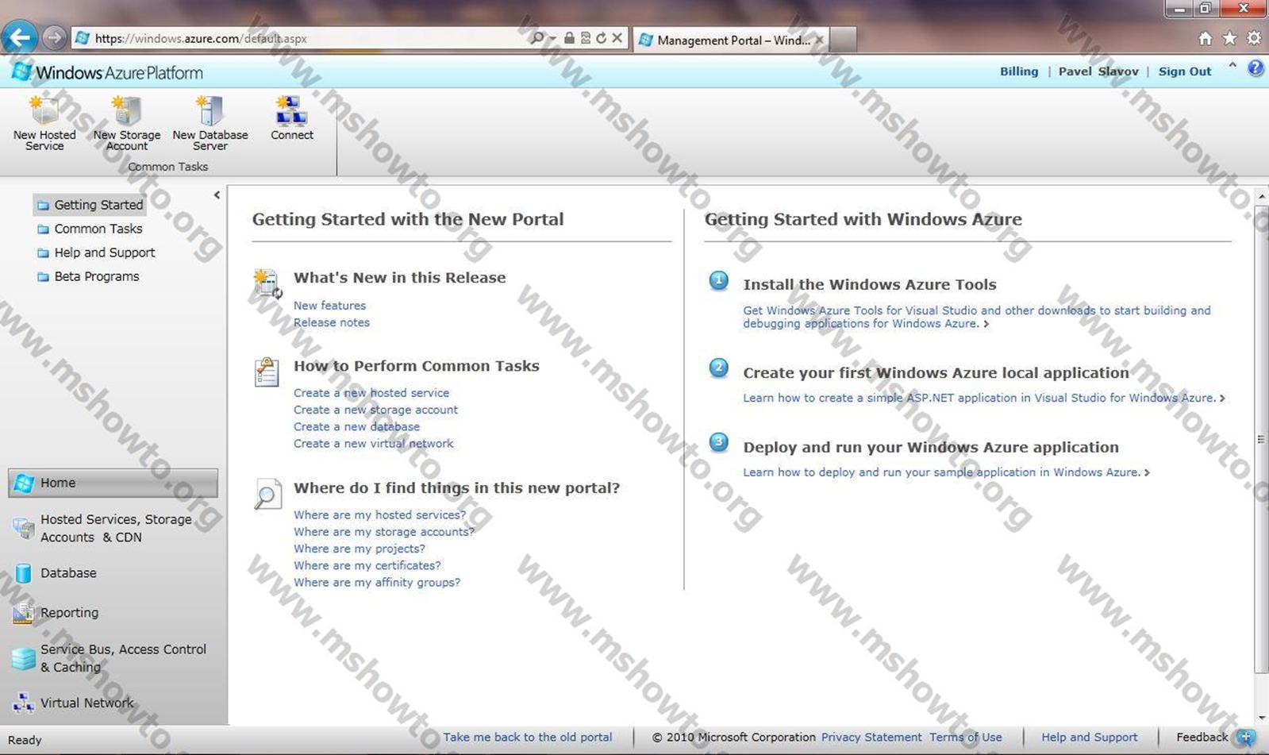Click the blue help question mark icon
The width and height of the screenshot is (1269, 755).
pyautogui.click(x=1256, y=68)
